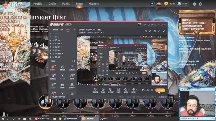Viewport: 216px width, 121px height.
Task: Open the 房管助手 tool icon
Action: coord(62,68)
